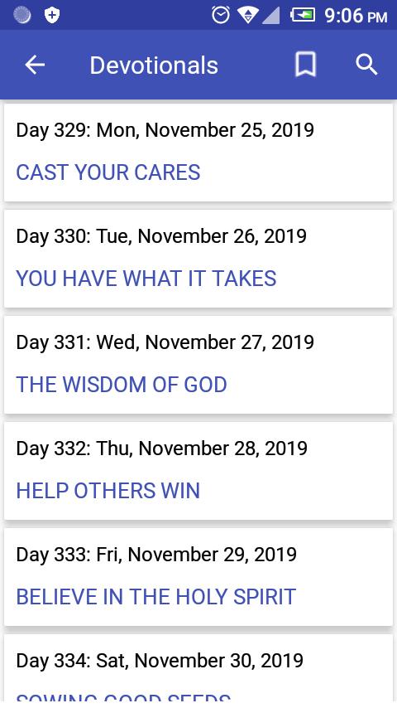Select the Day 332 Thursday November 28 entry
The width and height of the screenshot is (397, 708).
198,471
